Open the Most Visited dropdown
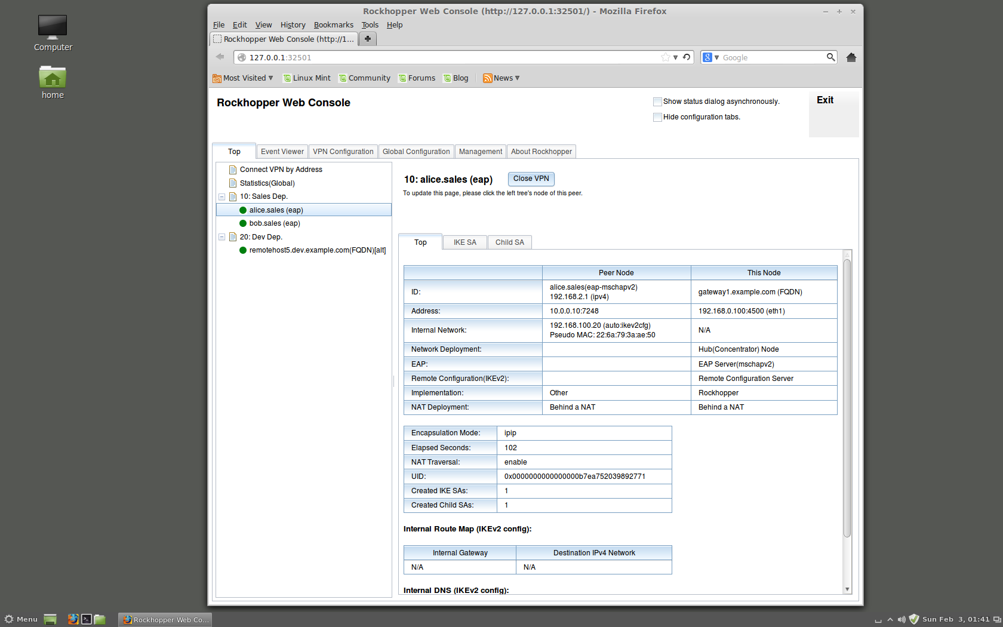 tap(244, 78)
